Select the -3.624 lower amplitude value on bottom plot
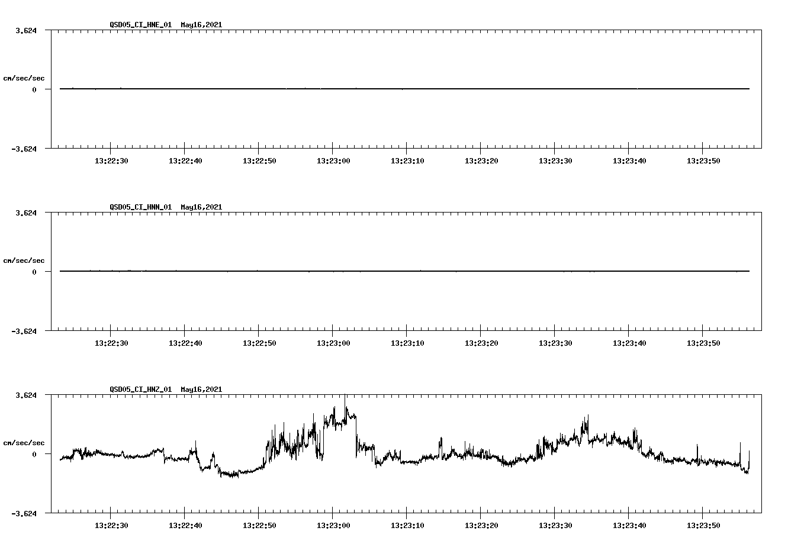Image resolution: width=804 pixels, height=547 pixels. 24,514
